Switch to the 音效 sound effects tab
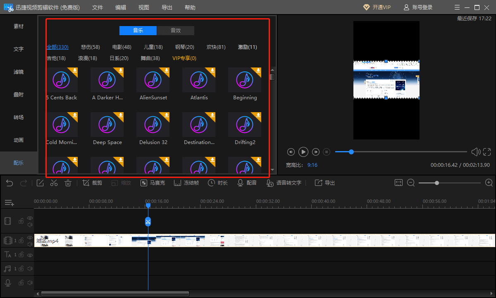The width and height of the screenshot is (496, 298). click(176, 31)
